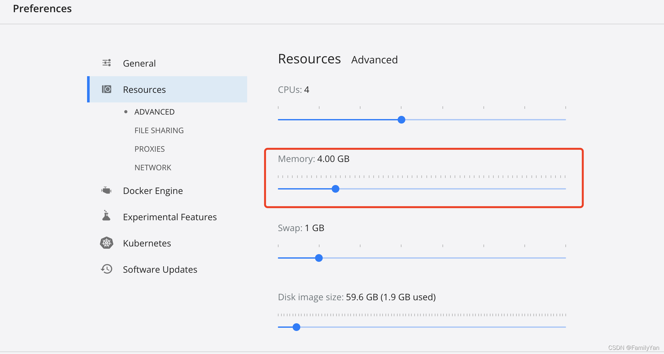Click the Kubernetes helm wheel icon
Screen dimensions: 664x354
tap(107, 243)
